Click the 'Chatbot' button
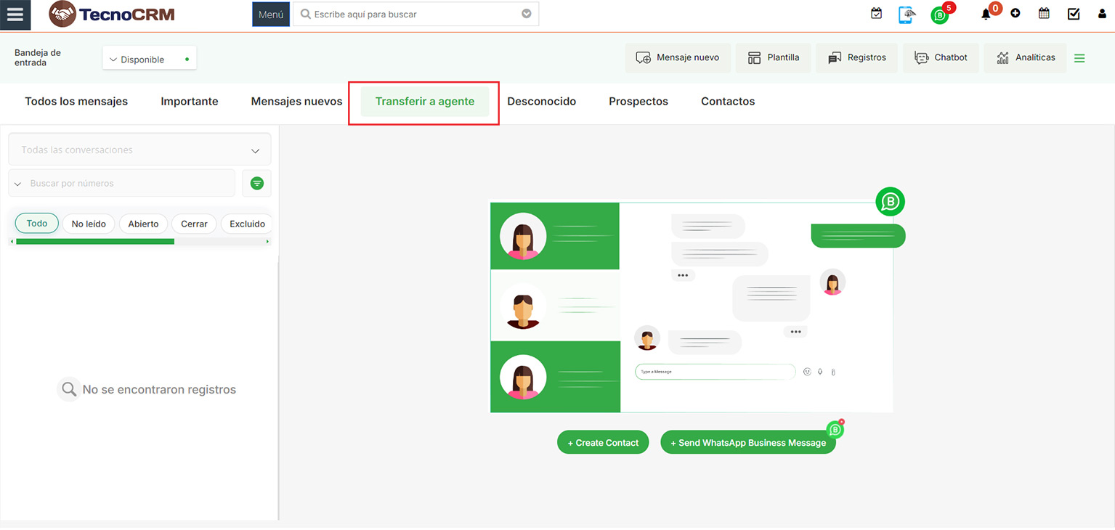1115x530 pixels. (941, 58)
